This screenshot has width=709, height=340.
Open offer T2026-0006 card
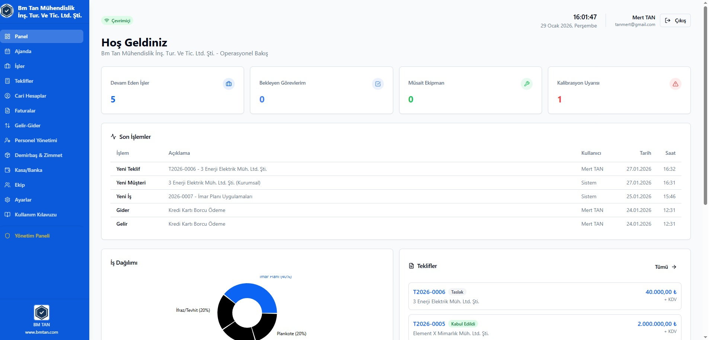tap(545, 296)
